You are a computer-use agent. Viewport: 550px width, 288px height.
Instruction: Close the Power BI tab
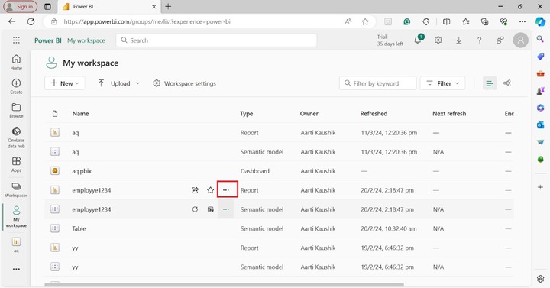pyautogui.click(x=154, y=6)
